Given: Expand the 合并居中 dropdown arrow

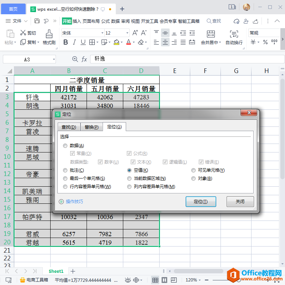Looking at the screenshot, I should (x=220, y=42).
